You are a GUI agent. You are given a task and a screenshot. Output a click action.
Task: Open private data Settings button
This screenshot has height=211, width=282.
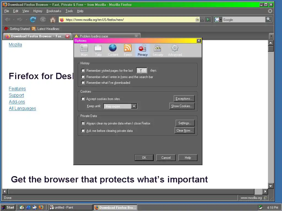click(185, 123)
